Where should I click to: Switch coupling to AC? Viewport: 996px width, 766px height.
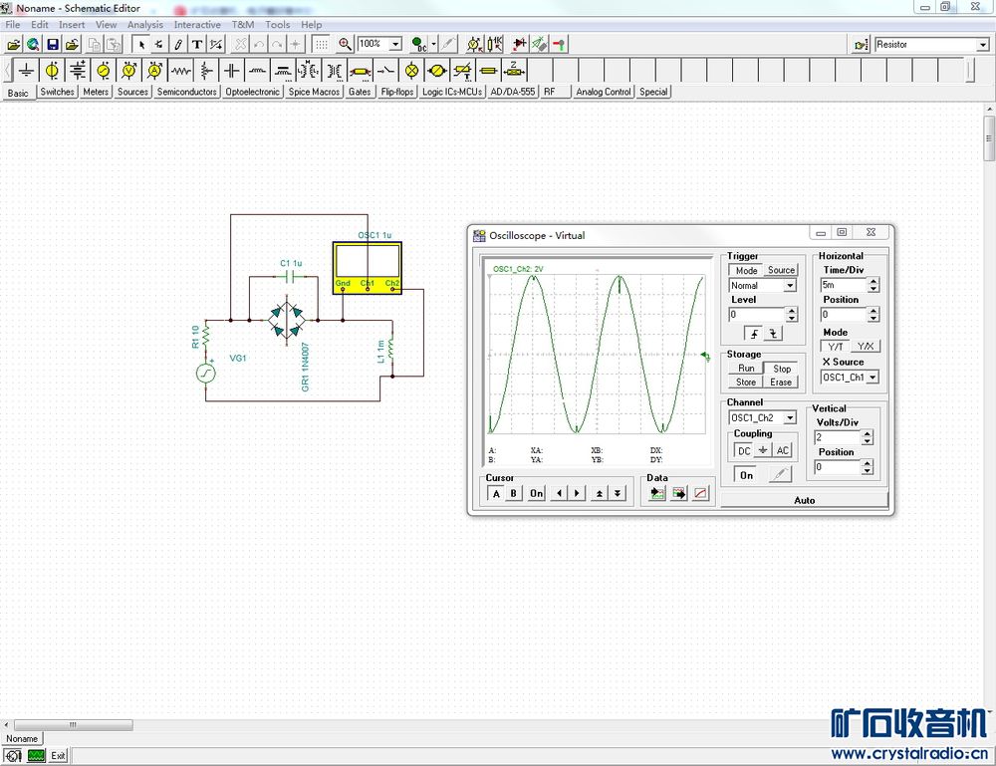[783, 450]
